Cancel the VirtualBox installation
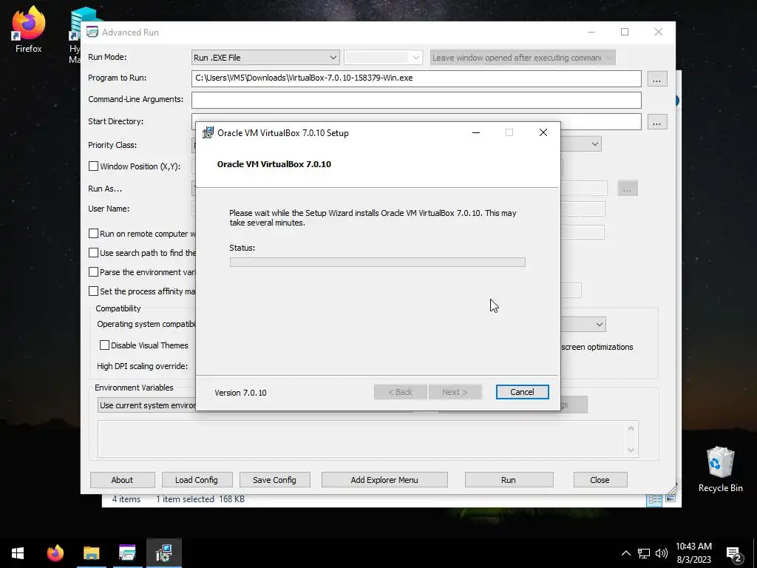Image resolution: width=757 pixels, height=568 pixels. 523,392
